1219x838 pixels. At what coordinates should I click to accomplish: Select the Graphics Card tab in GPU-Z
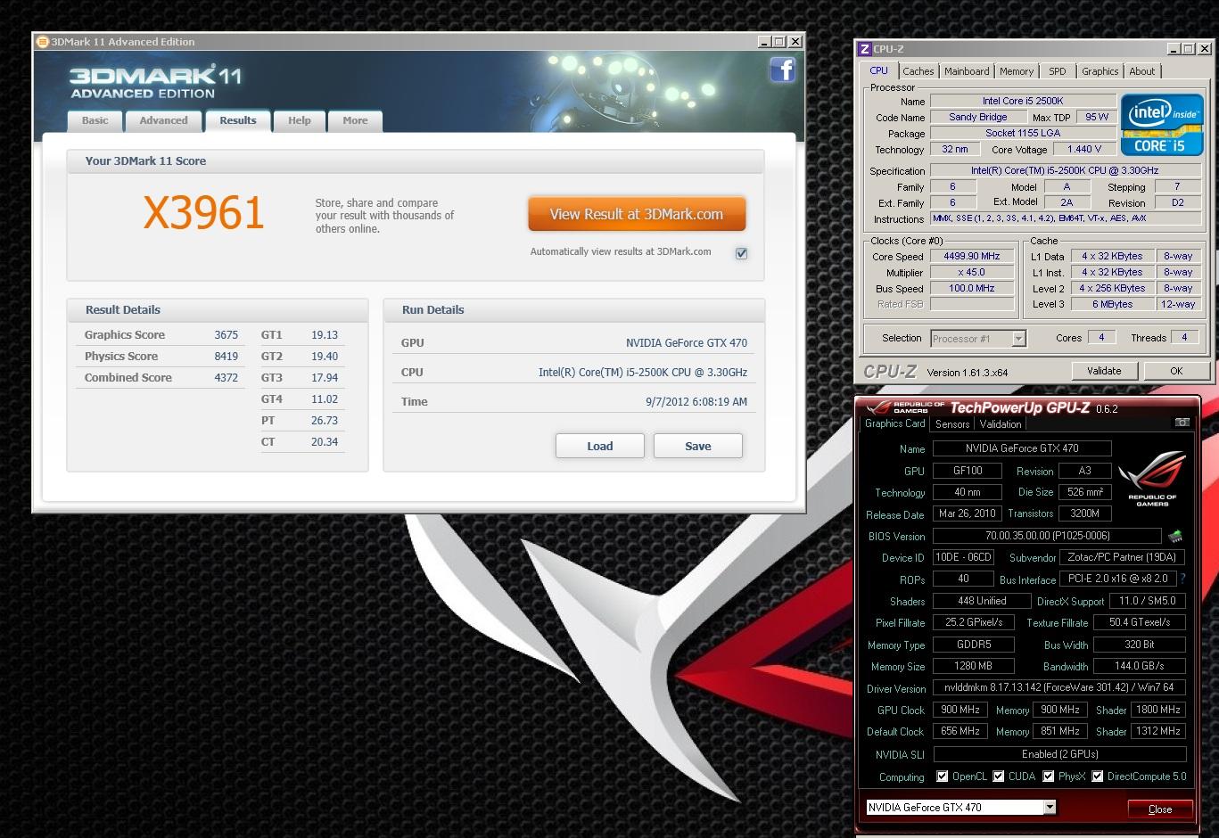tap(895, 423)
